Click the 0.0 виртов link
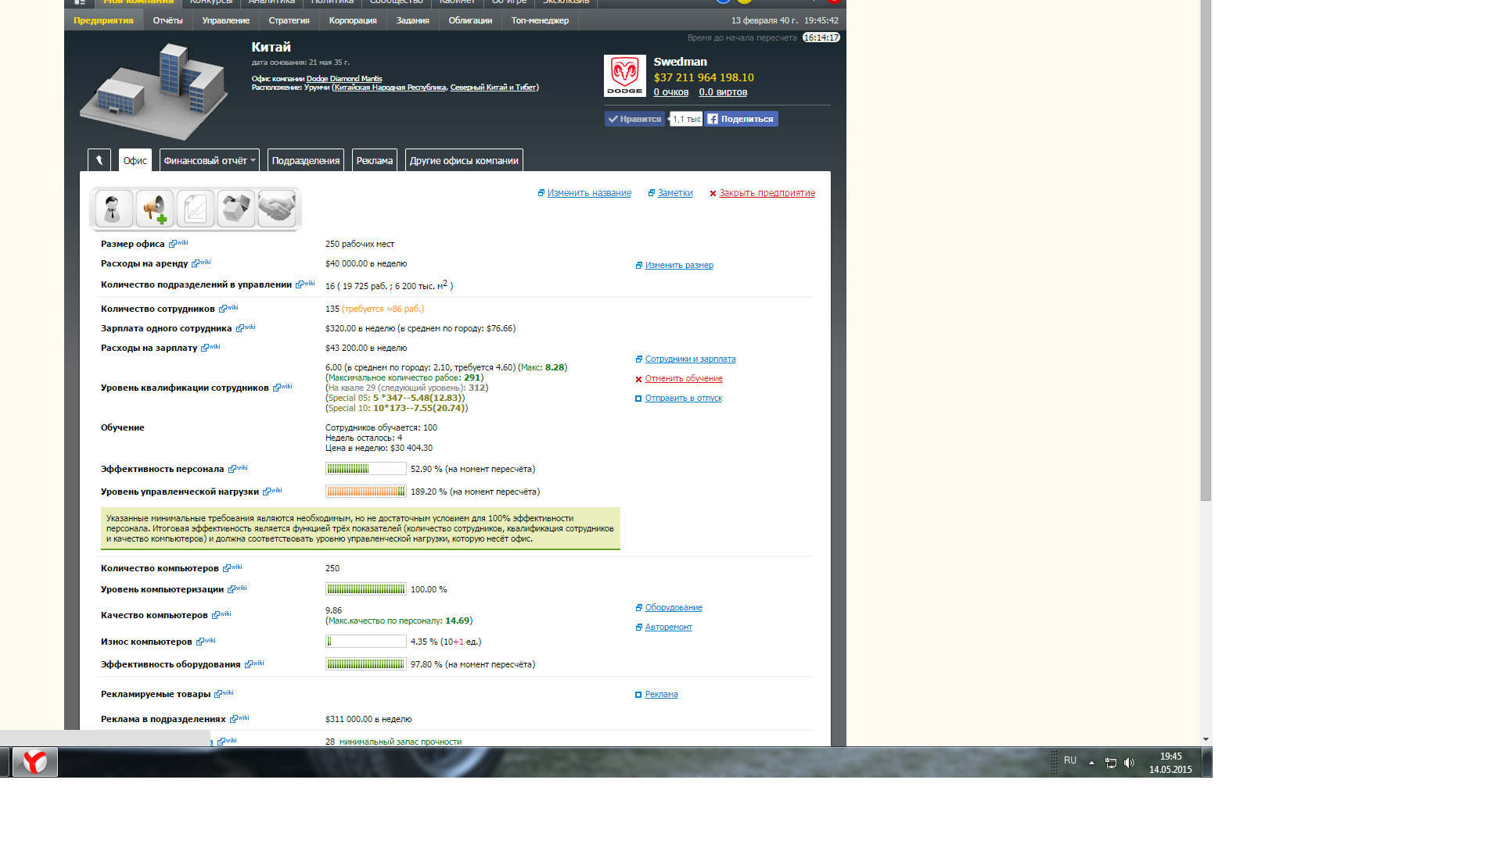This screenshot has height=844, width=1502. [723, 92]
